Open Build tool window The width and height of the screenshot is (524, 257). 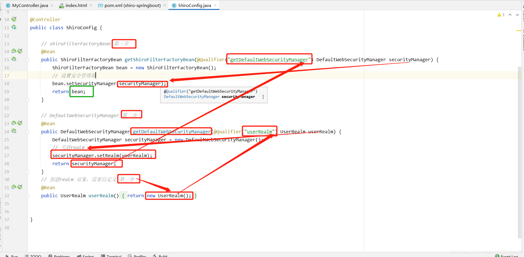[160, 256]
